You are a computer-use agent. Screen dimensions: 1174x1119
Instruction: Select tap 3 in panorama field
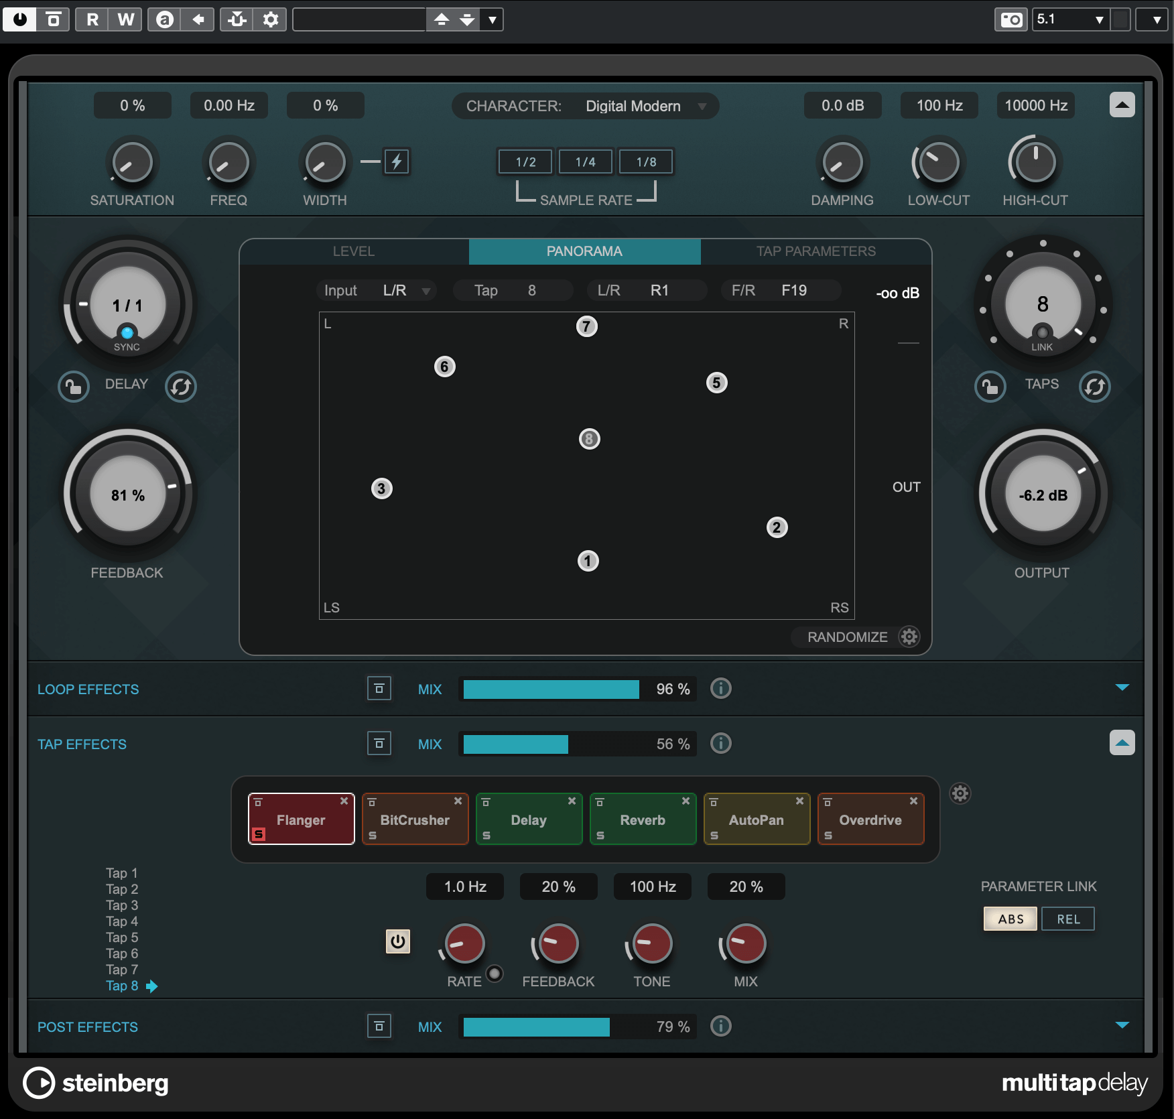382,488
